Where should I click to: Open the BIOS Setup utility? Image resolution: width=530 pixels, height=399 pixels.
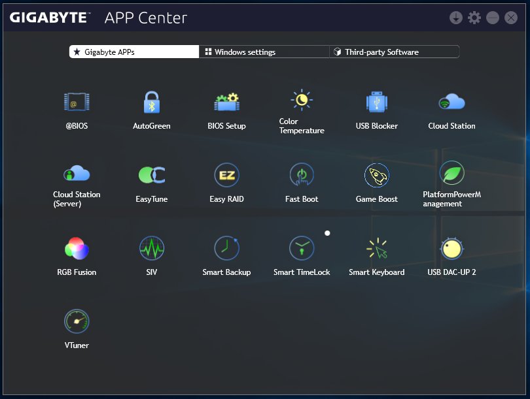[226, 103]
